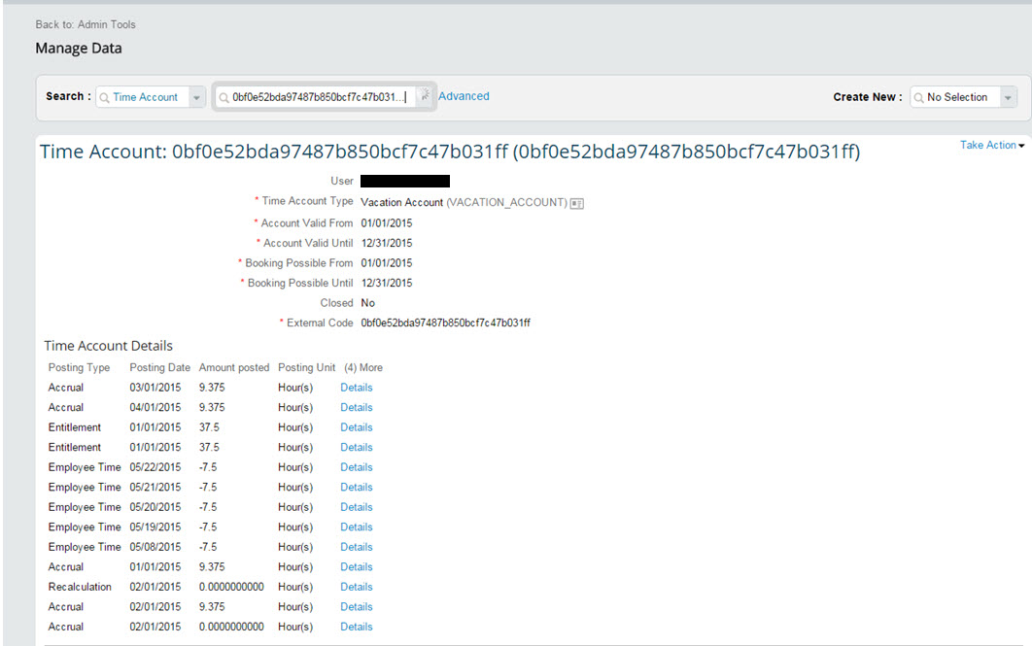This screenshot has width=1032, height=646.
Task: Open the Take Action menu
Action: [x=992, y=145]
